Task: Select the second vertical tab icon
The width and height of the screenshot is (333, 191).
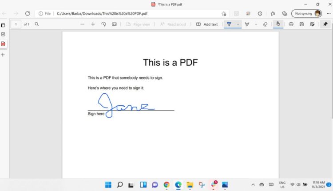Action: pyautogui.click(x=3, y=34)
